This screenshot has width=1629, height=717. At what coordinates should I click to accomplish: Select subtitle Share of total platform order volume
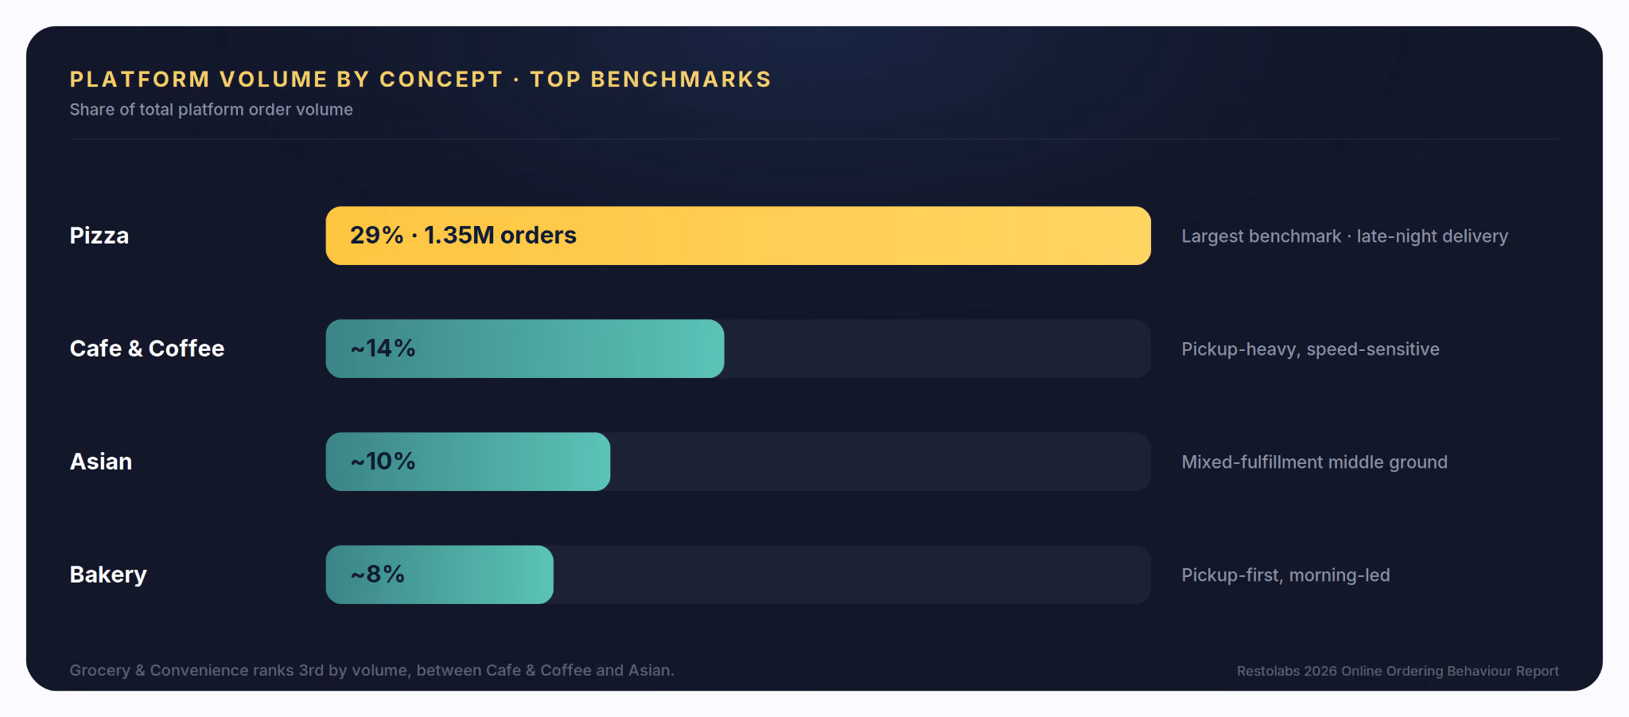tap(212, 110)
